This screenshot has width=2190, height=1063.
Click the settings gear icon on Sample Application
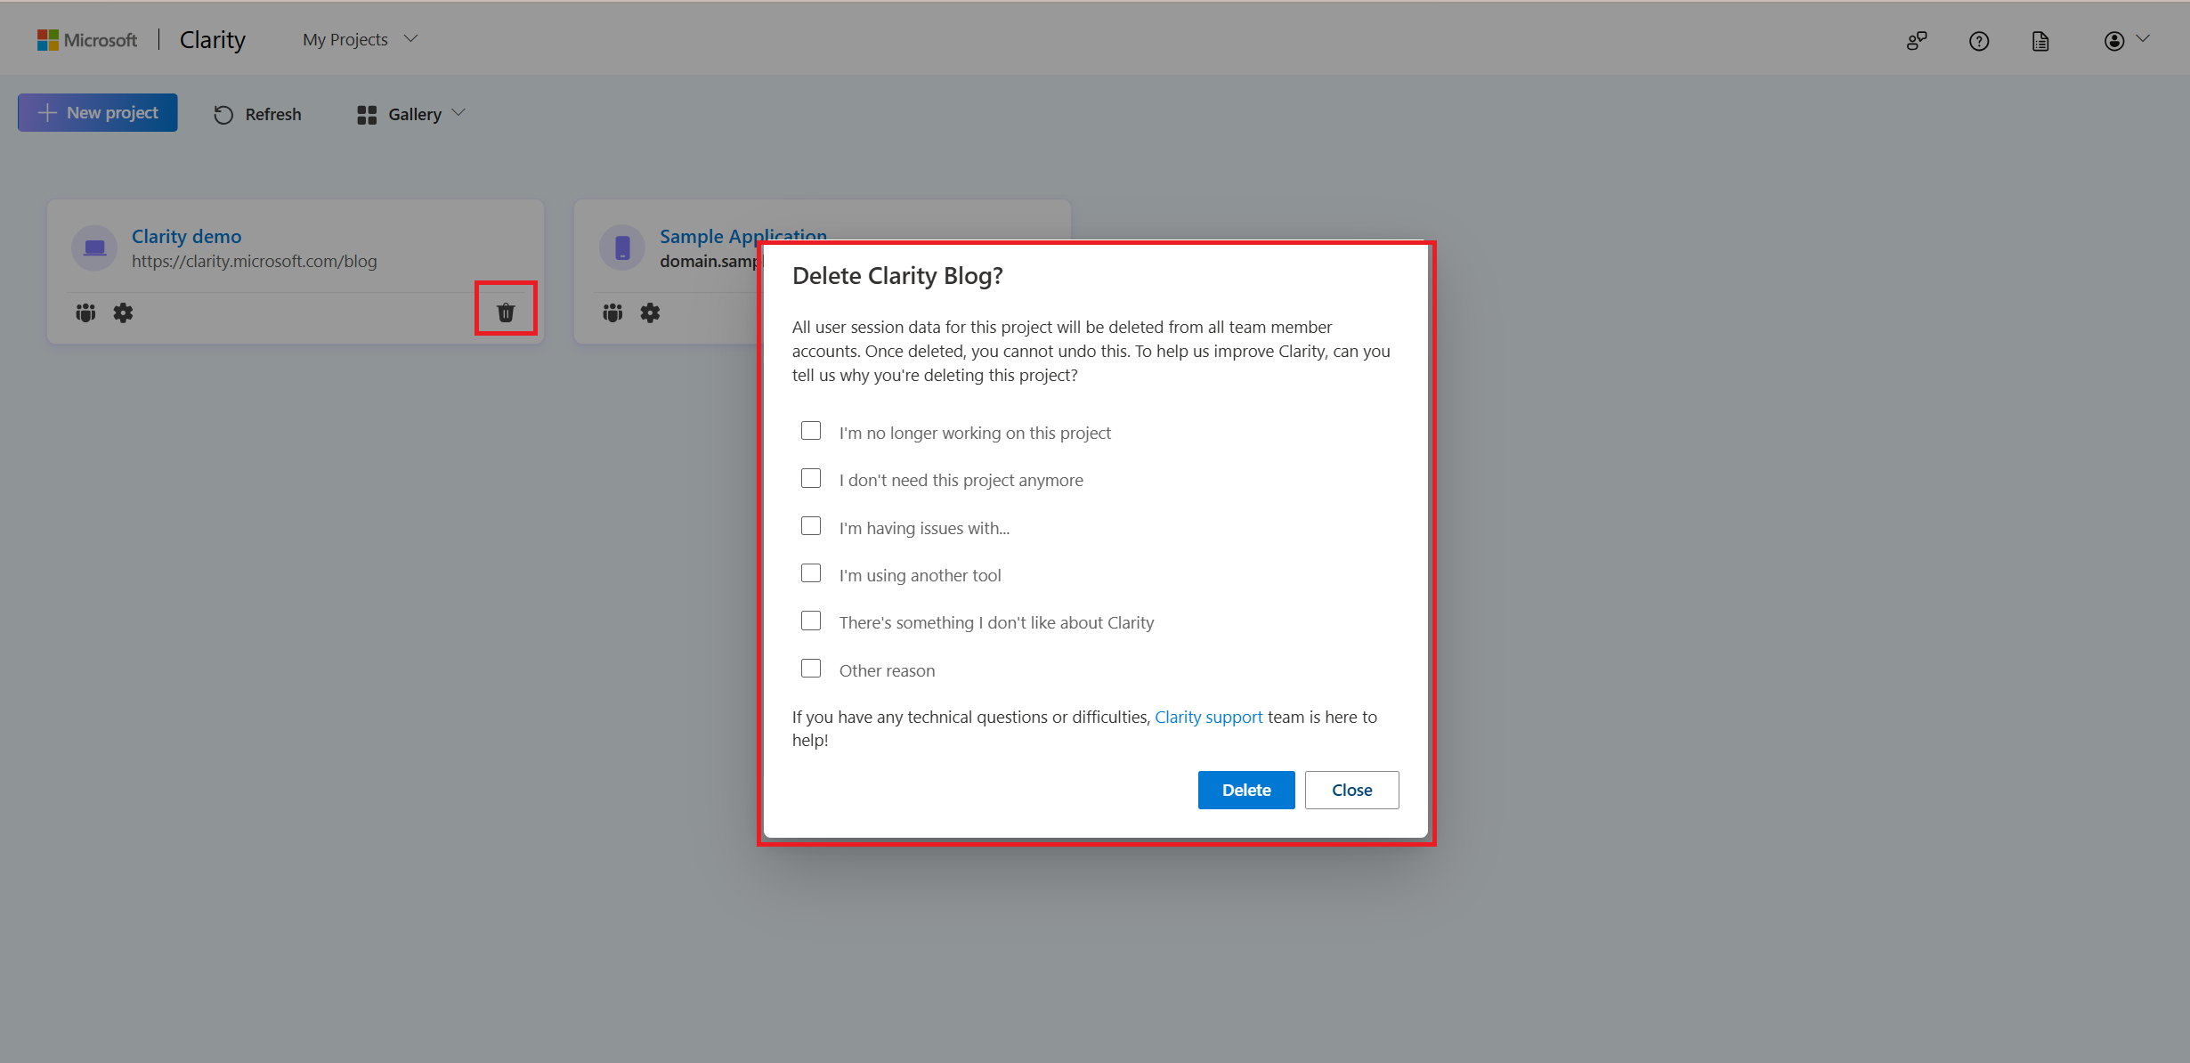(x=650, y=312)
